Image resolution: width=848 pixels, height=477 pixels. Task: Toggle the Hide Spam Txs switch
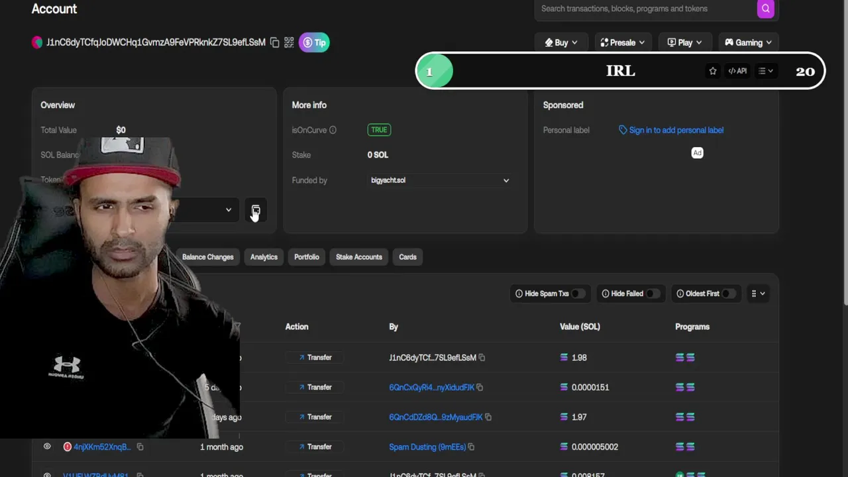[578, 293]
